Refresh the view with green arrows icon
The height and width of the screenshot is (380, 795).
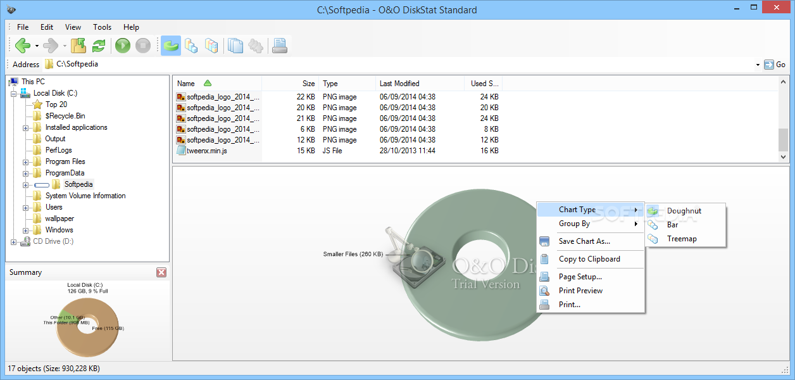pos(99,46)
